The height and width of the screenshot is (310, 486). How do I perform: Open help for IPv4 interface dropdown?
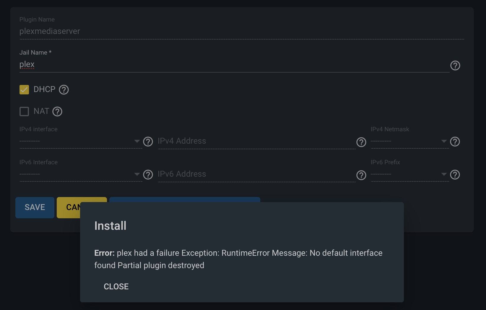pyautogui.click(x=148, y=142)
